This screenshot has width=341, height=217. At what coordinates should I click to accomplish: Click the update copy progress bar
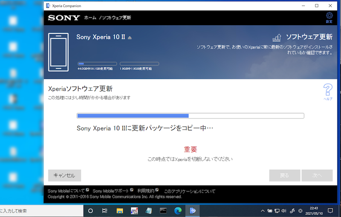(x=190, y=116)
